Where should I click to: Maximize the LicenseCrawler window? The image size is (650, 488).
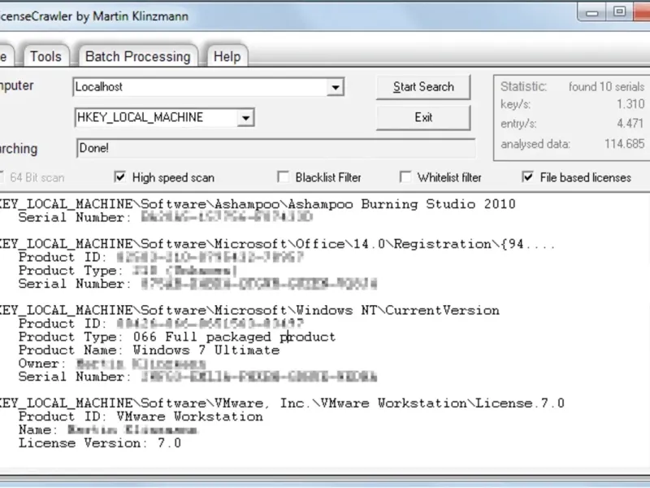click(x=619, y=12)
